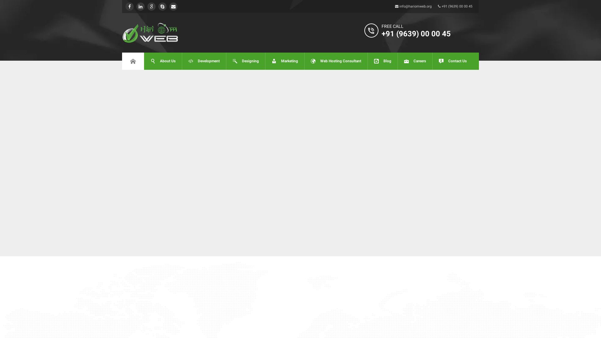
Task: Open the Development menu item
Action: coord(204,61)
